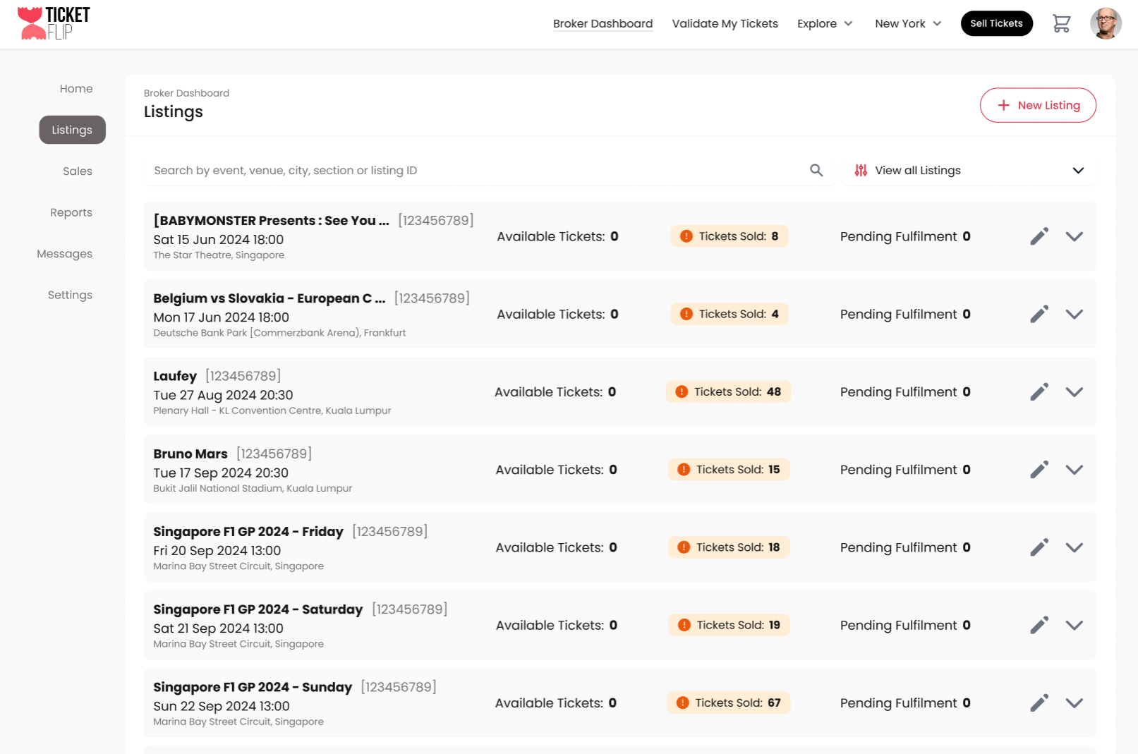
Task: Click 'Tue 27 Aug 2024 20:30' date
Action: [223, 395]
